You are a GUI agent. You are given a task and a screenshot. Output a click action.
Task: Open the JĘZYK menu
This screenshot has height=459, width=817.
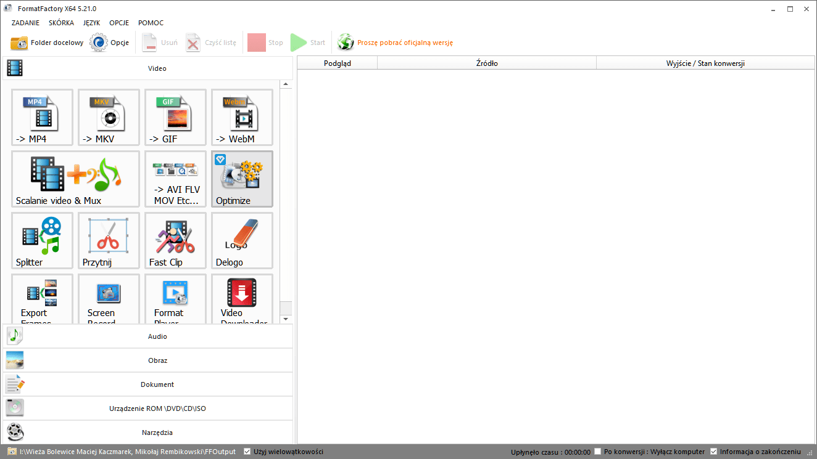(x=91, y=23)
